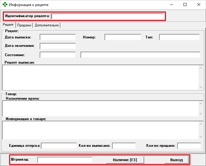This screenshot has width=206, height=166.
Task: Click the Кол-во выписано field
Action: pos(124,146)
